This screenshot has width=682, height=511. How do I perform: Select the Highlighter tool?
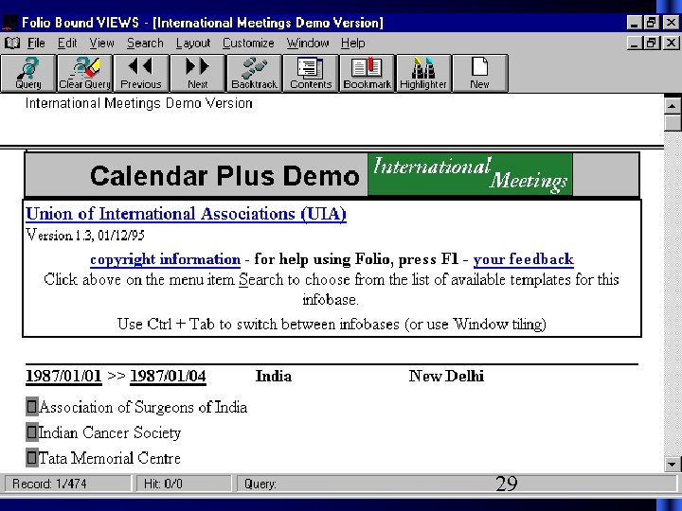tap(423, 74)
